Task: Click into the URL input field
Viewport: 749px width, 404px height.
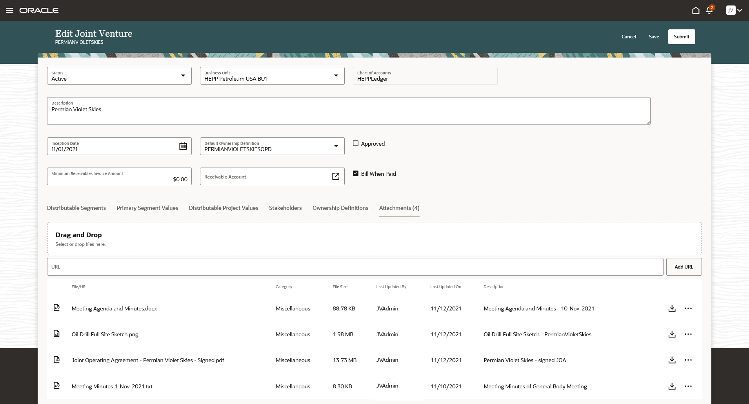Action: click(355, 267)
